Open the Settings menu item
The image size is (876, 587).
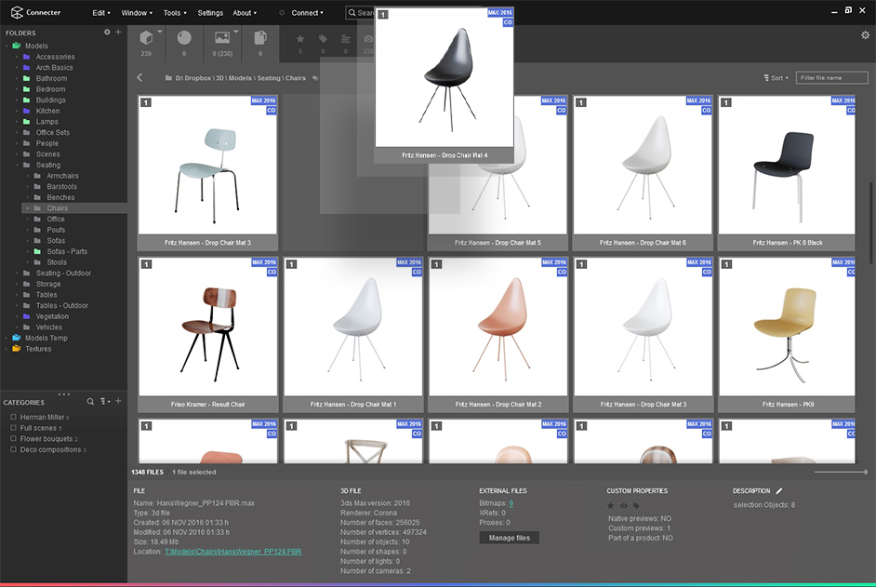click(x=210, y=13)
